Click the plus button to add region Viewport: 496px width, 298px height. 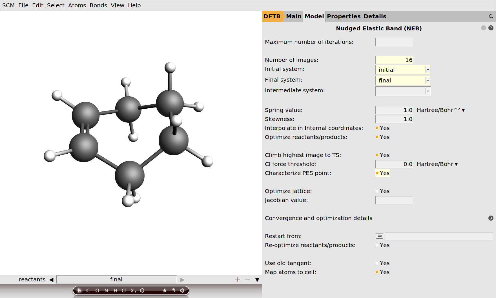coord(238,279)
